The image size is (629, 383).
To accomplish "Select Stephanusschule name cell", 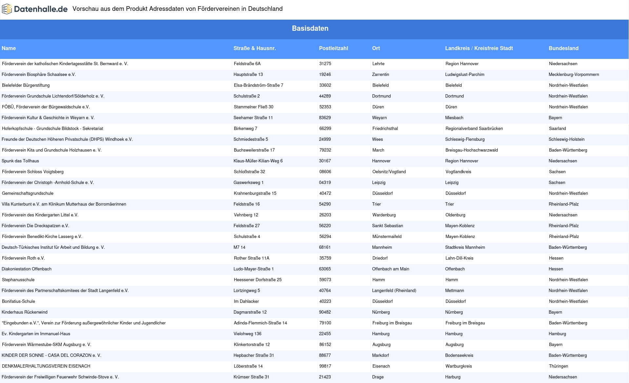I will tap(18, 280).
